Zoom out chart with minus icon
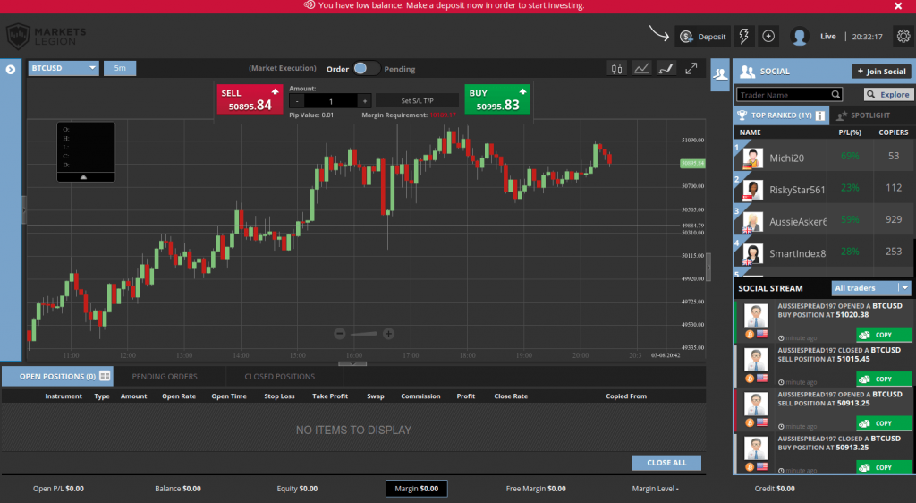Screen dimensions: 916x503 pos(339,334)
